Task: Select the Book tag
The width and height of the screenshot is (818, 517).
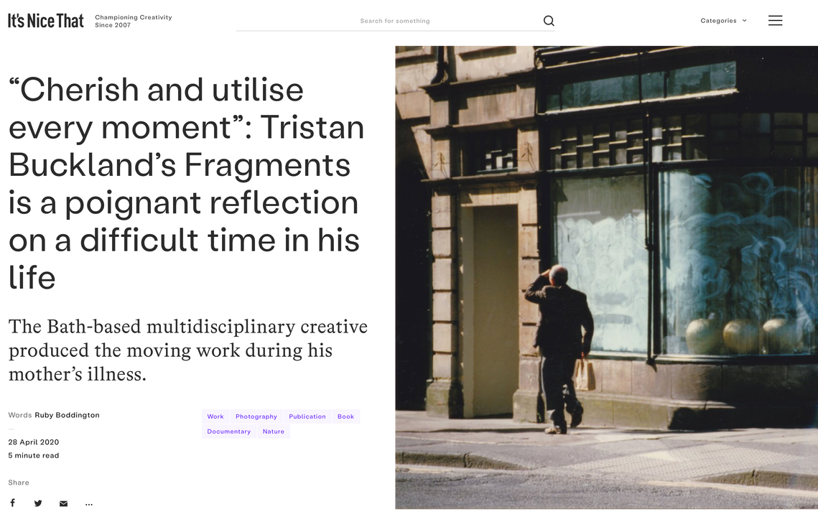Action: (x=346, y=416)
